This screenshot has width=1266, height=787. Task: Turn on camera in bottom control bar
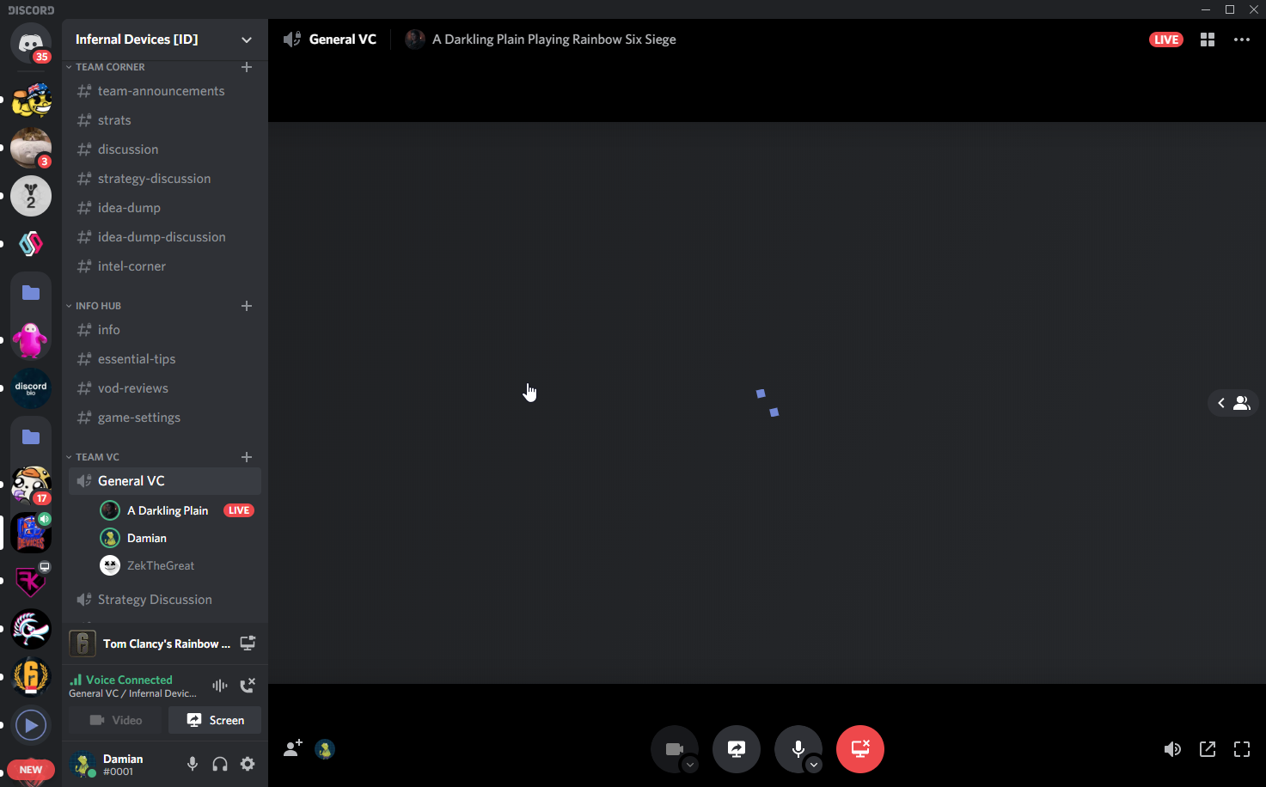tap(674, 748)
